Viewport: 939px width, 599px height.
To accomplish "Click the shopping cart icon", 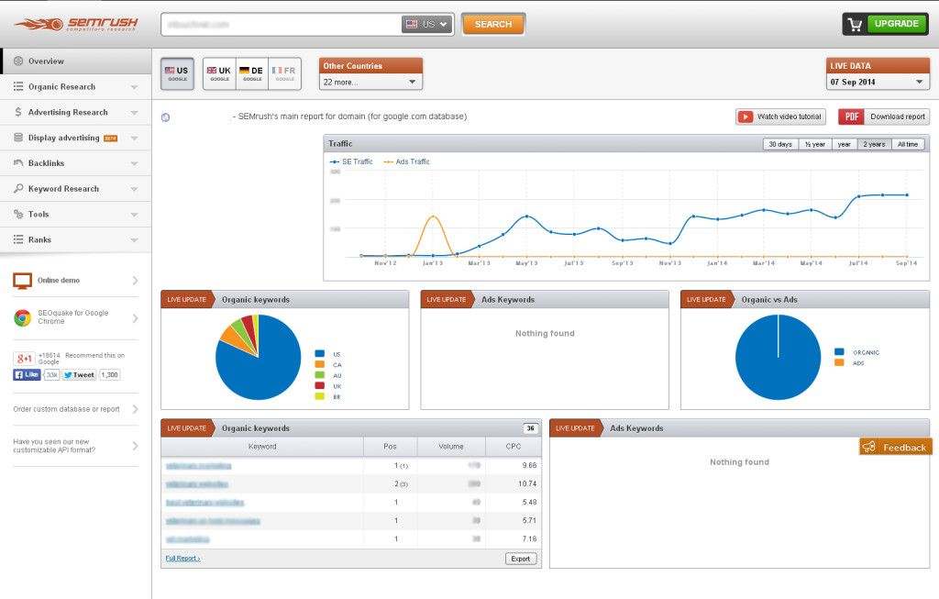I will (855, 24).
